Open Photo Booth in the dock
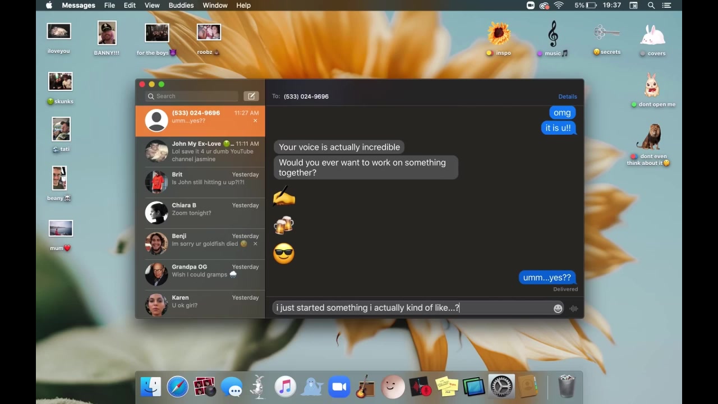The image size is (718, 404). 204,387
